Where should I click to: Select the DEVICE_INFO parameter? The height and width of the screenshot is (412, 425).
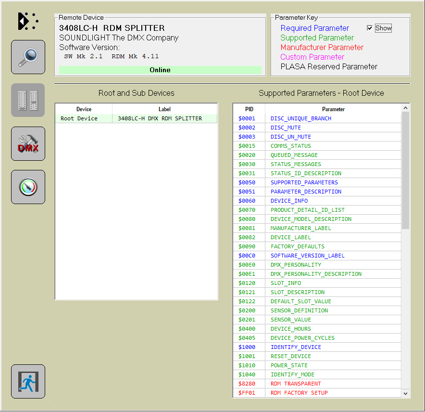point(289,201)
